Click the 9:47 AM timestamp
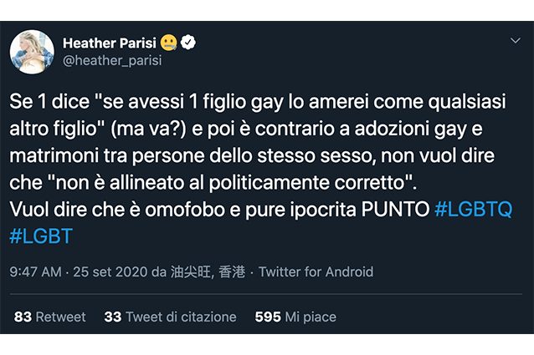The image size is (534, 355). click(x=36, y=271)
